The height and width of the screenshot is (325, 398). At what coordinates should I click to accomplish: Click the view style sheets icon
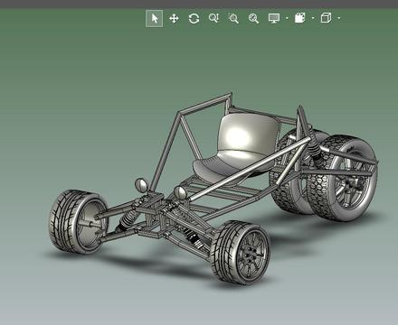click(x=299, y=18)
